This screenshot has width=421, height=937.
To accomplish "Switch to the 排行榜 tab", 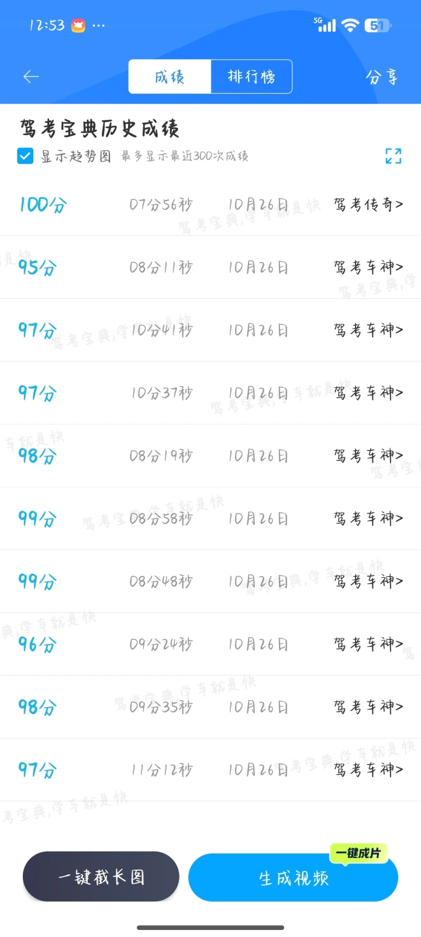I will coord(251,77).
